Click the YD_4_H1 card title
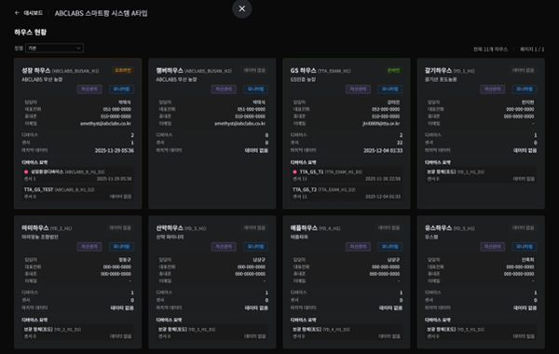Screen dimensions: 559x354 click(304, 228)
